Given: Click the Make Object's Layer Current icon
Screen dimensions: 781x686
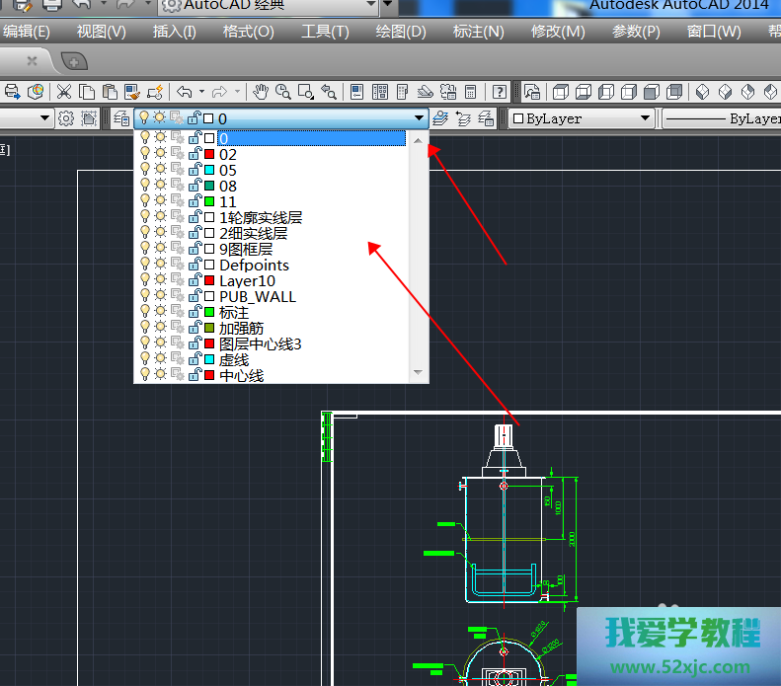Looking at the screenshot, I should point(439,118).
